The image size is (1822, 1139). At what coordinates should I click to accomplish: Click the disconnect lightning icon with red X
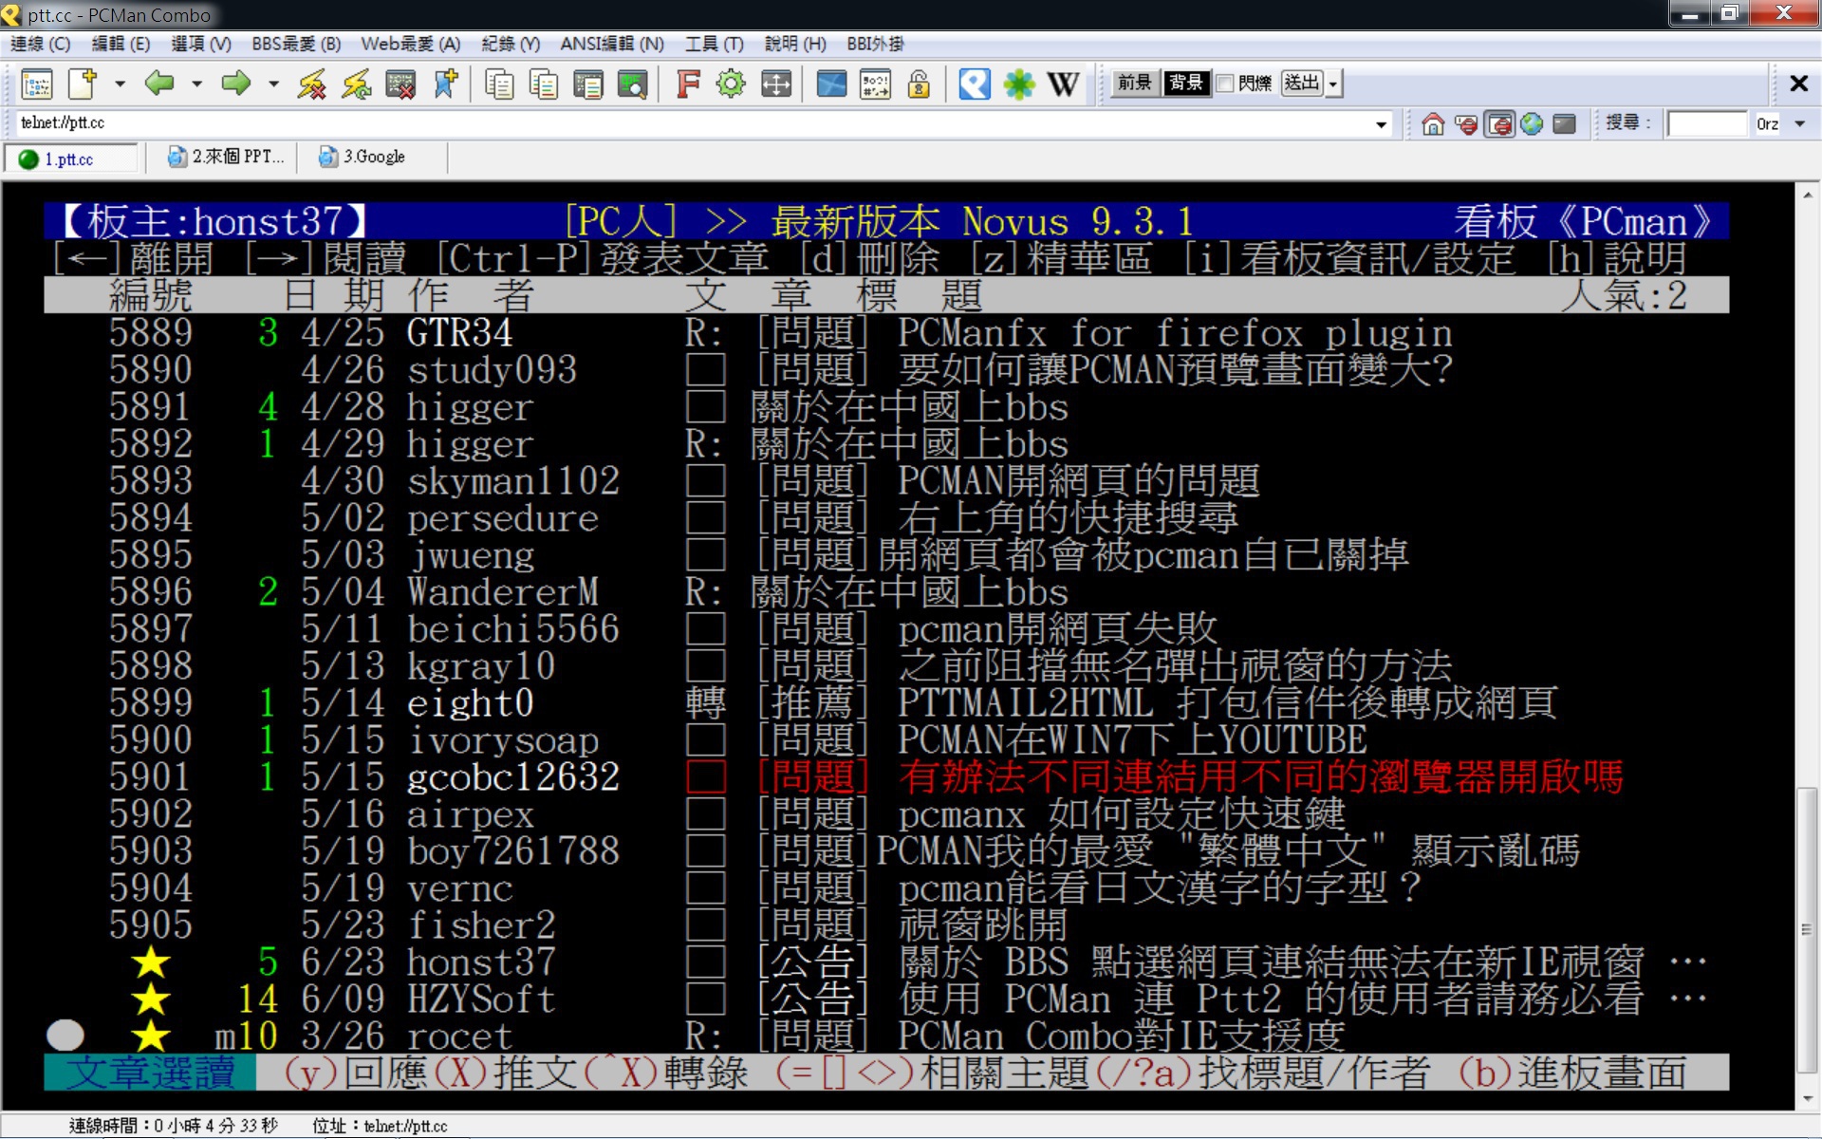pos(311,84)
